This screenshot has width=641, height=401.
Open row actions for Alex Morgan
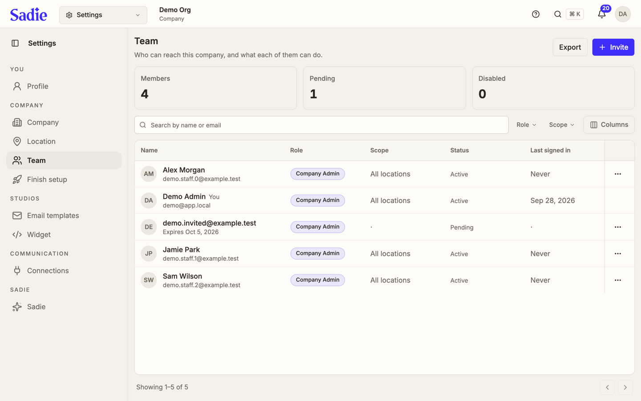coord(617,174)
